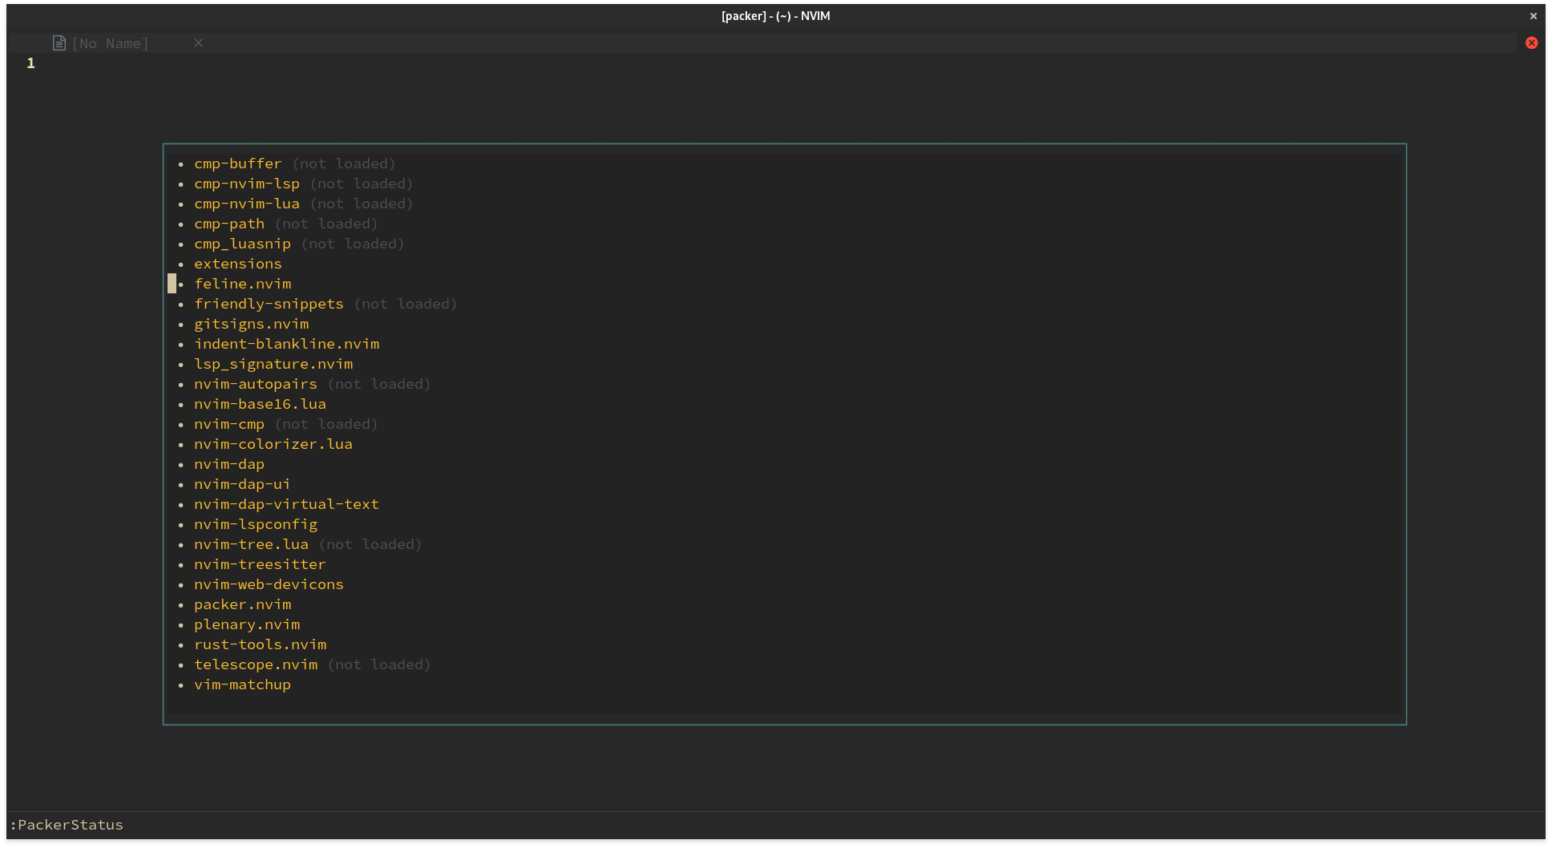This screenshot has width=1552, height=848.
Task: Select the nvim-colorizer.lua plugin entry
Action: 273,444
